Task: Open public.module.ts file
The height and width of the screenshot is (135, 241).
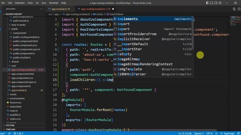Action: click(x=22, y=57)
